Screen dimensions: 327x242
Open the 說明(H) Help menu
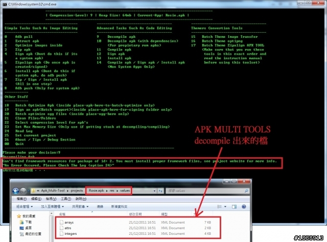81,199
